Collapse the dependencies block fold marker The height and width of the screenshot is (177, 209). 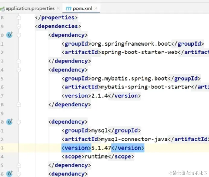[x=19, y=26]
